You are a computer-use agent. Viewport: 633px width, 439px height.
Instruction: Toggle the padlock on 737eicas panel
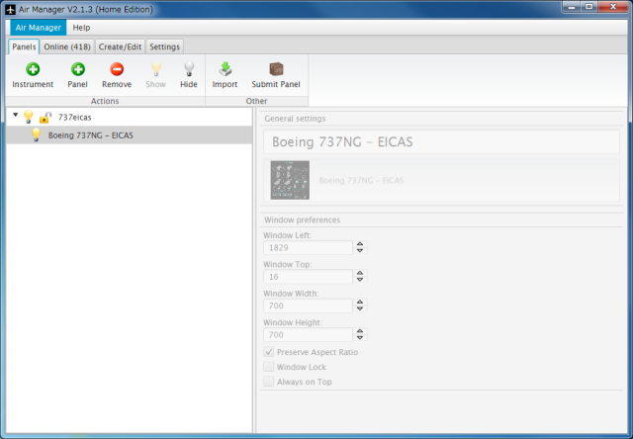coord(45,118)
